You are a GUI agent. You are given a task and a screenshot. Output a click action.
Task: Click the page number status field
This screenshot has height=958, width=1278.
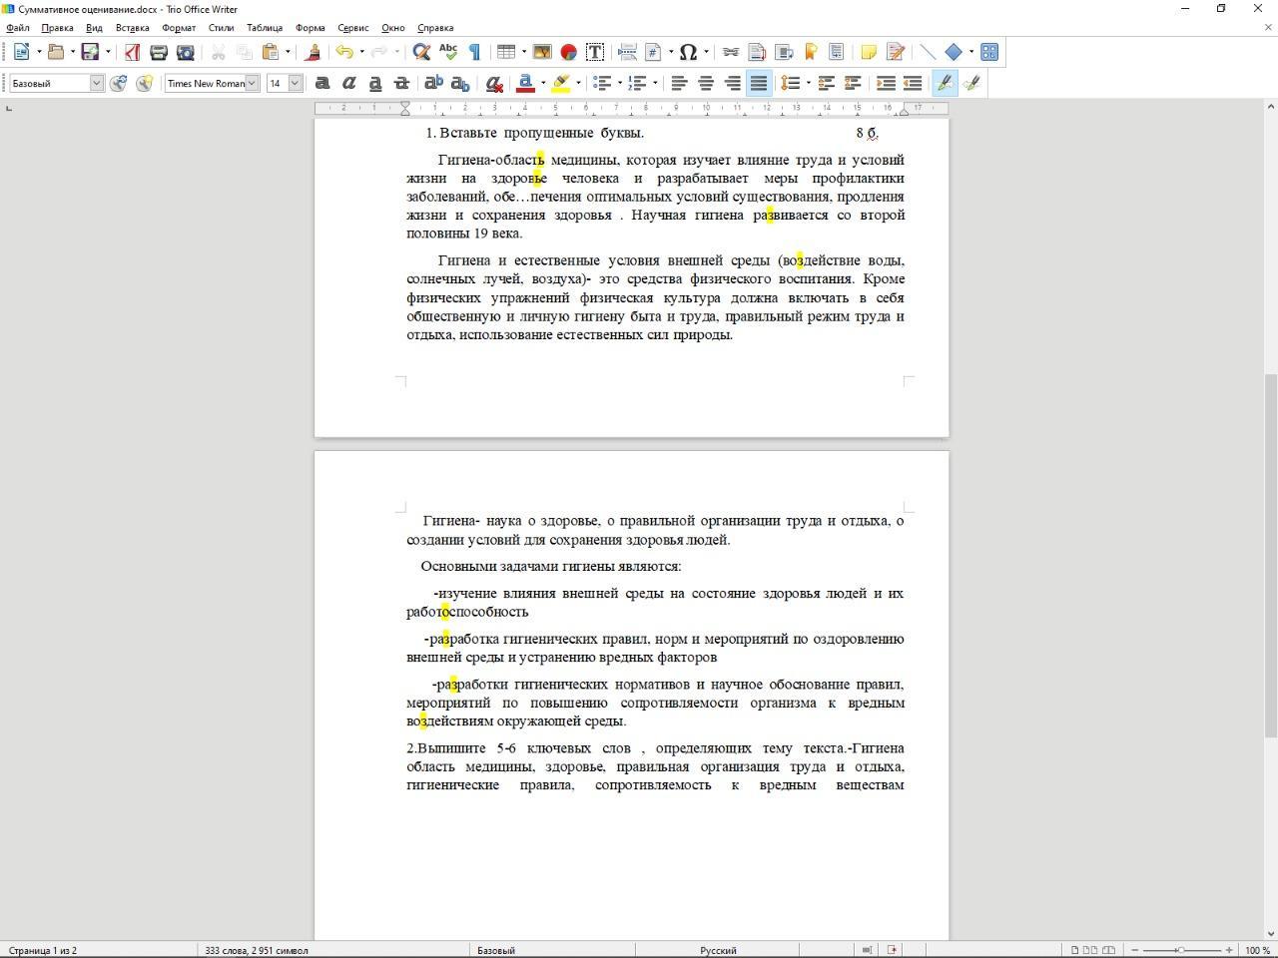pyautogui.click(x=43, y=950)
